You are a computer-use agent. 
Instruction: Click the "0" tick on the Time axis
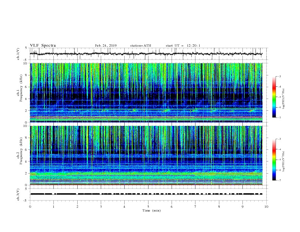click(30, 207)
